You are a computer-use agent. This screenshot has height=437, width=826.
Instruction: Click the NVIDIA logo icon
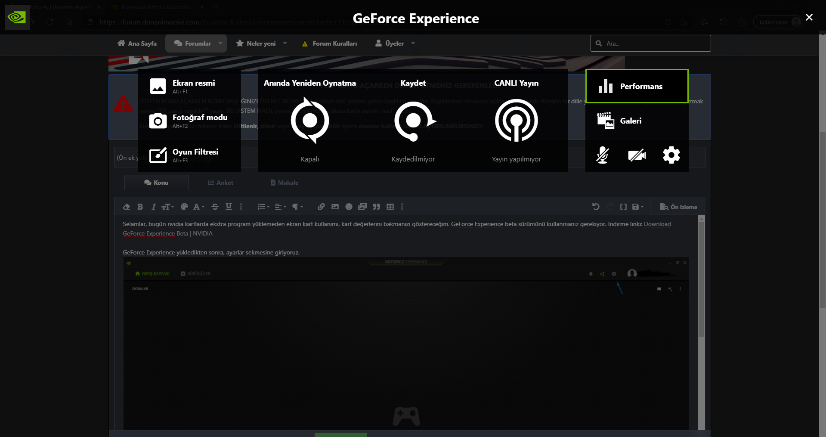[x=17, y=17]
